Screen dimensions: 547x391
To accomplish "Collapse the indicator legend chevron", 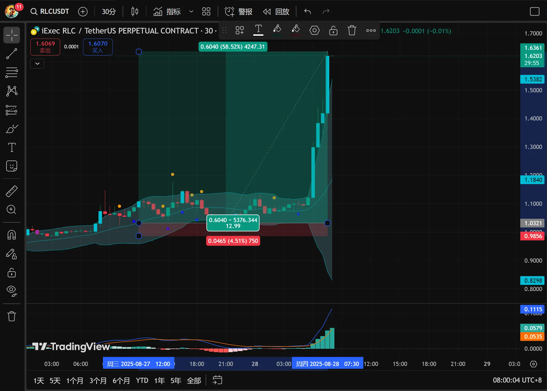I will coord(37,64).
